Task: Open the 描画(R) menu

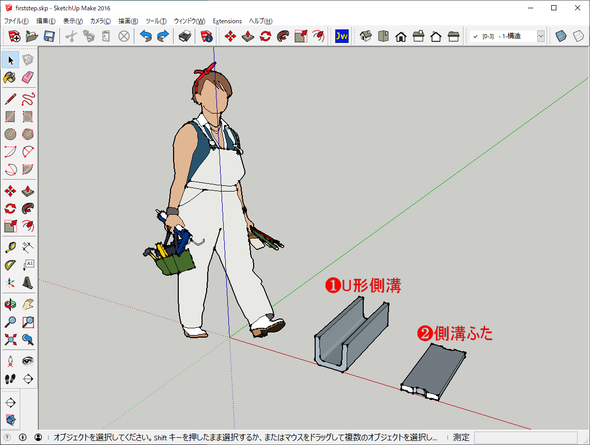Action: (128, 21)
